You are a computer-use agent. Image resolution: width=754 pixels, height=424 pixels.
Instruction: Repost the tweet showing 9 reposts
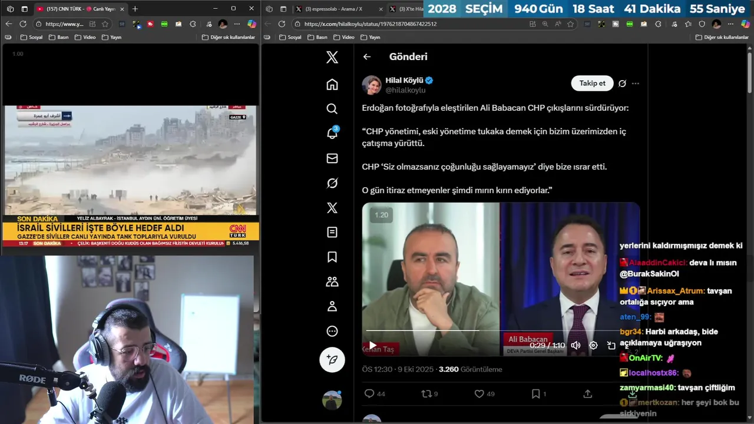(429, 394)
